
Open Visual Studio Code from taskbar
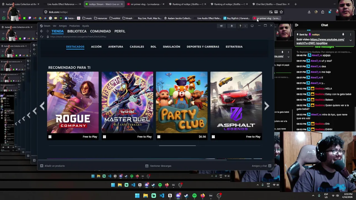click(162, 196)
